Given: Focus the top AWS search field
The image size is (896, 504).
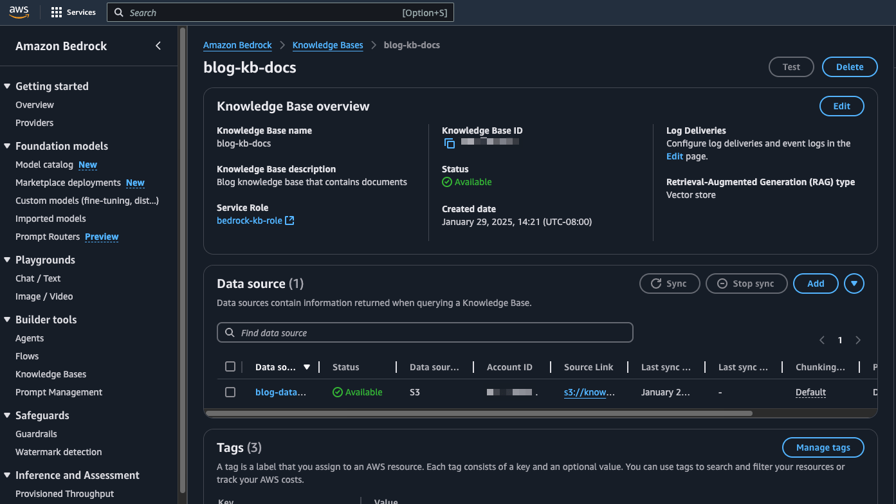Looking at the screenshot, I should click(280, 12).
